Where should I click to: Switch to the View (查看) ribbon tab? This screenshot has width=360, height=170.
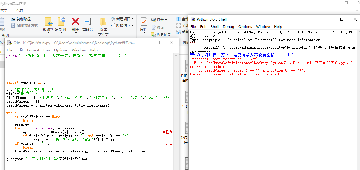pyautogui.click(x=19, y=10)
